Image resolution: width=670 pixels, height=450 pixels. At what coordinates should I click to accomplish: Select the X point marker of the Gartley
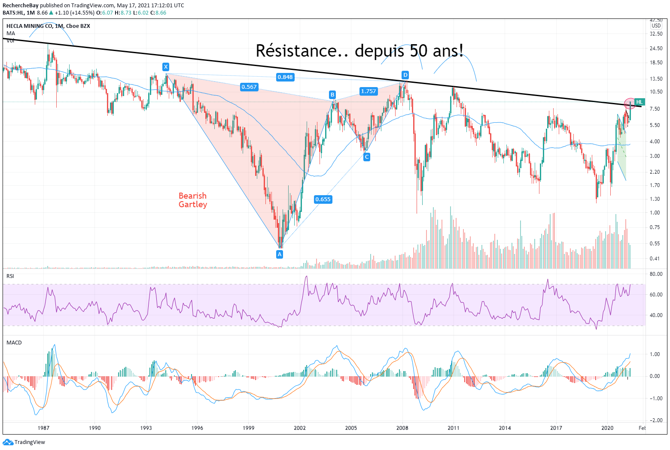(x=166, y=66)
